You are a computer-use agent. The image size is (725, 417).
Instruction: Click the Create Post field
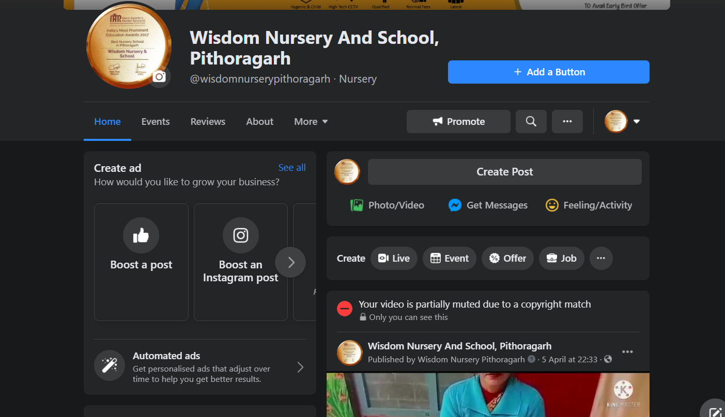(x=504, y=172)
